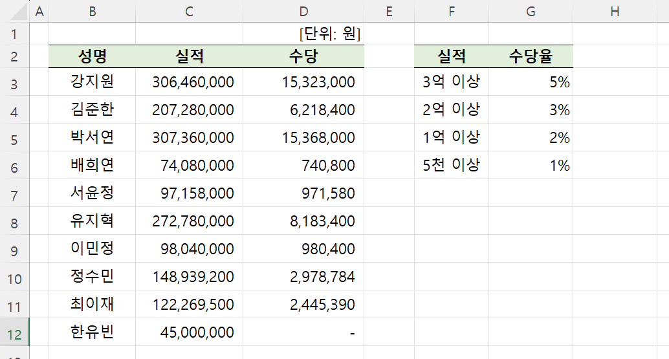Select the name cell '김준한'
Image resolution: width=669 pixels, height=359 pixels.
(92, 109)
